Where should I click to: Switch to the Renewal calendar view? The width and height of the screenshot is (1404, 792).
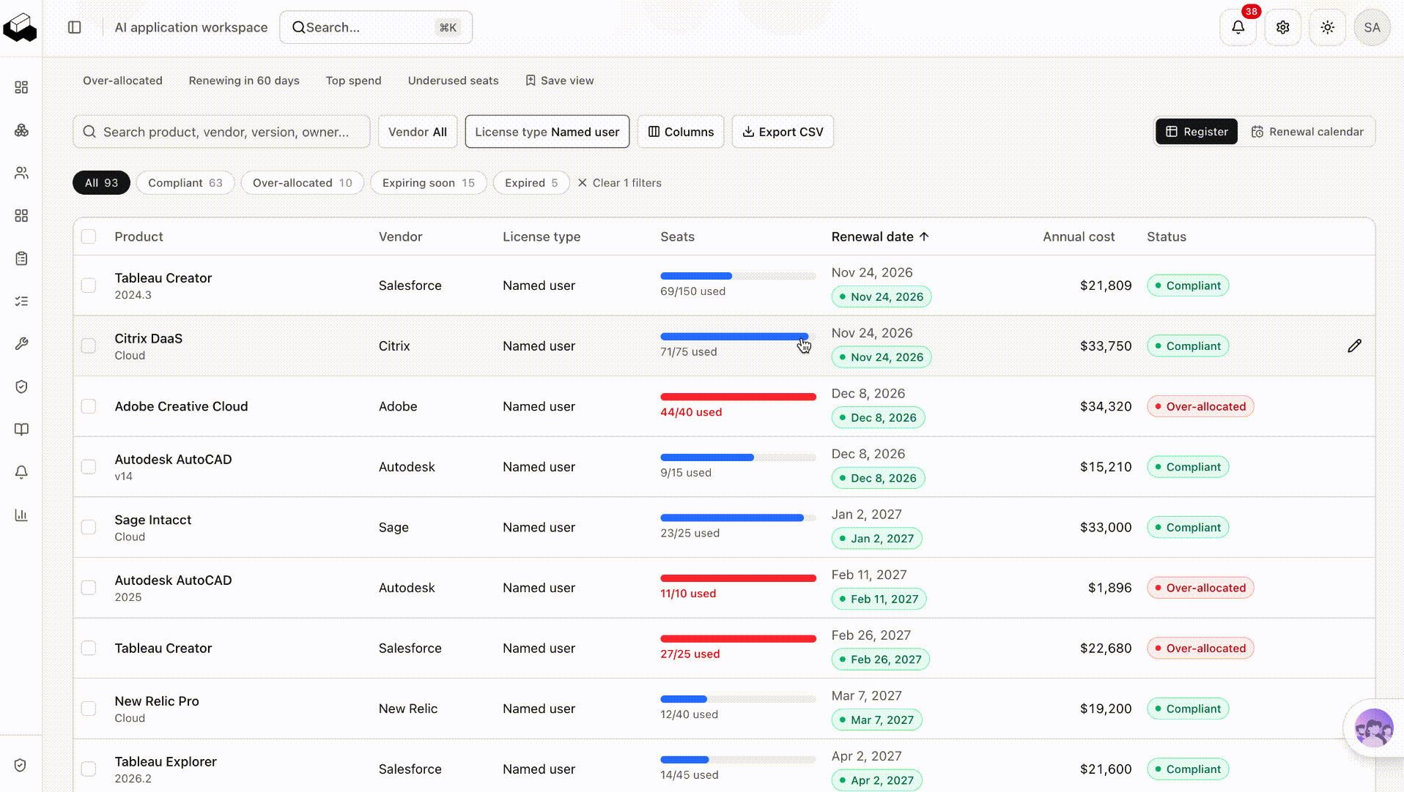click(x=1307, y=132)
